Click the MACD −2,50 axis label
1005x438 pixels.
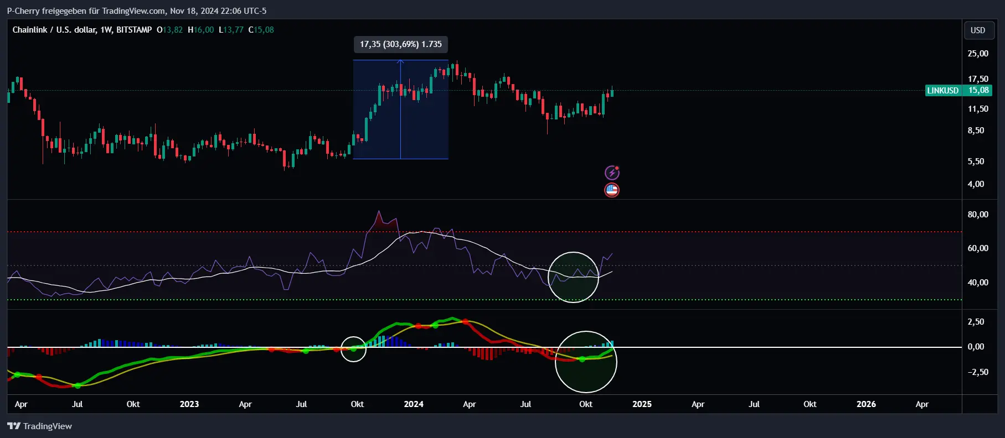(x=978, y=372)
